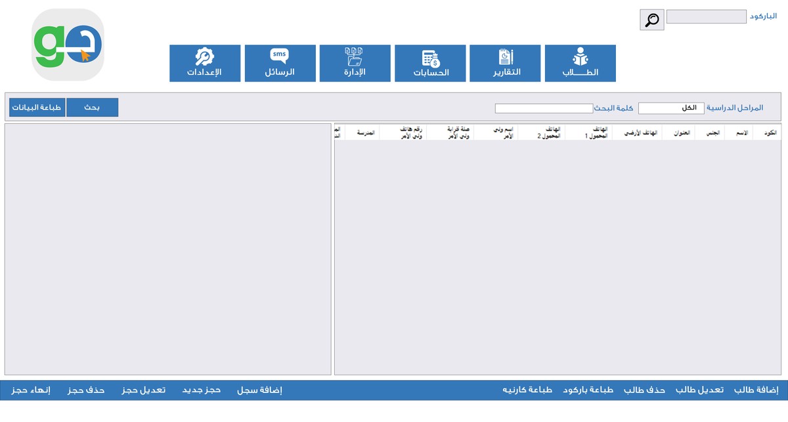The height and width of the screenshot is (422, 788).
Task: Click the حذف حجز delete booking link
Action: [86, 390]
